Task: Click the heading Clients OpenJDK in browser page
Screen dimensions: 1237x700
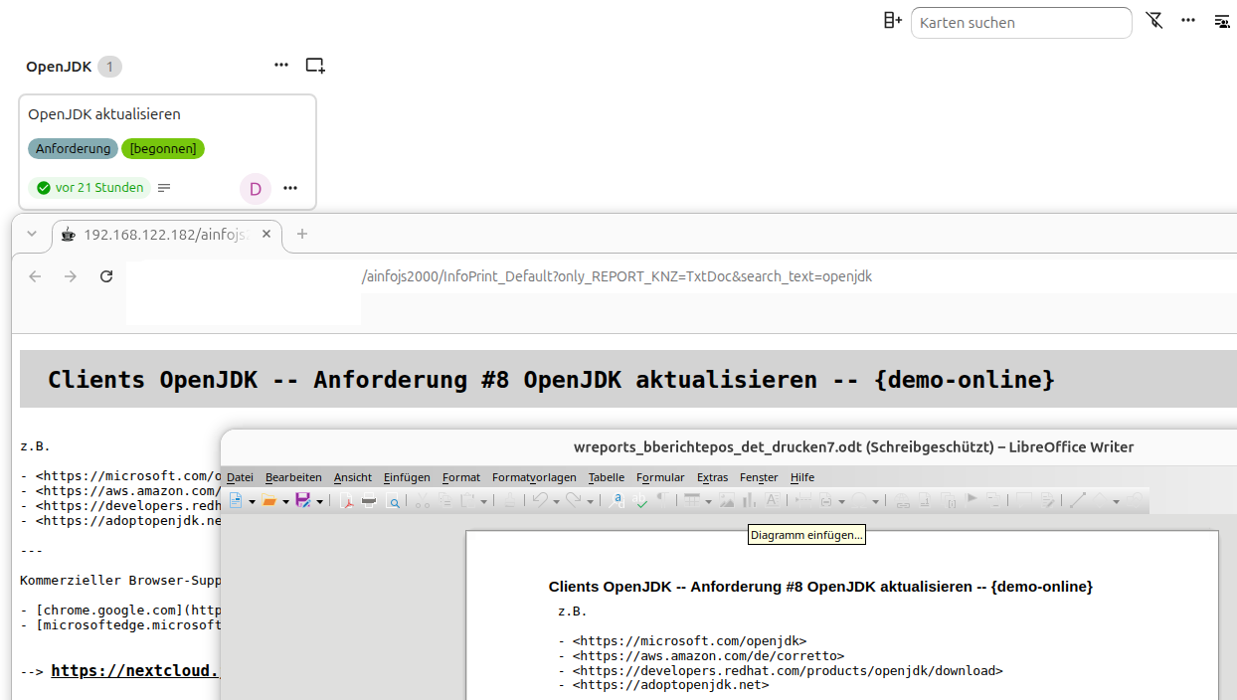Action: [551, 379]
